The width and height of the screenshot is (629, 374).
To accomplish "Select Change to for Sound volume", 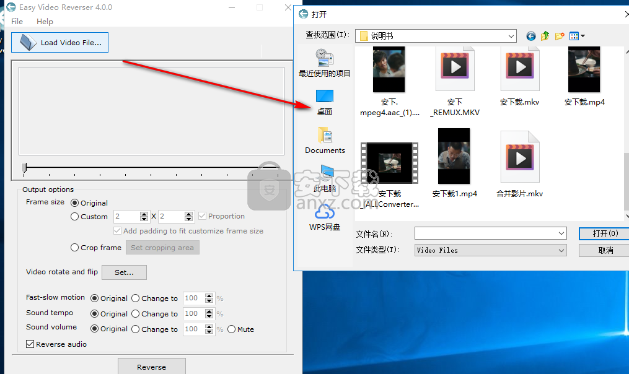I will pyautogui.click(x=135, y=329).
